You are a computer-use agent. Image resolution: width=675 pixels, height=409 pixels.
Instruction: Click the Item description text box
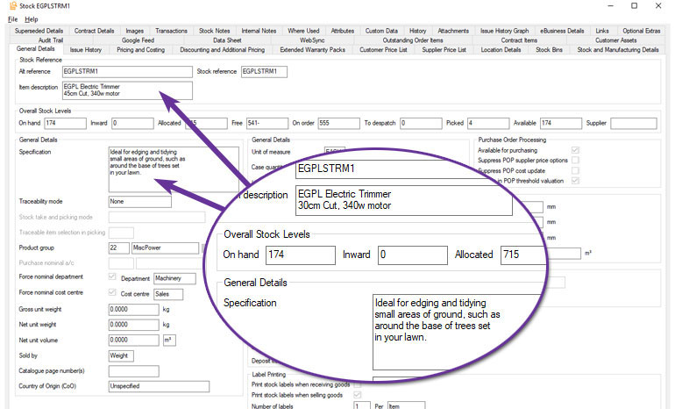point(127,90)
